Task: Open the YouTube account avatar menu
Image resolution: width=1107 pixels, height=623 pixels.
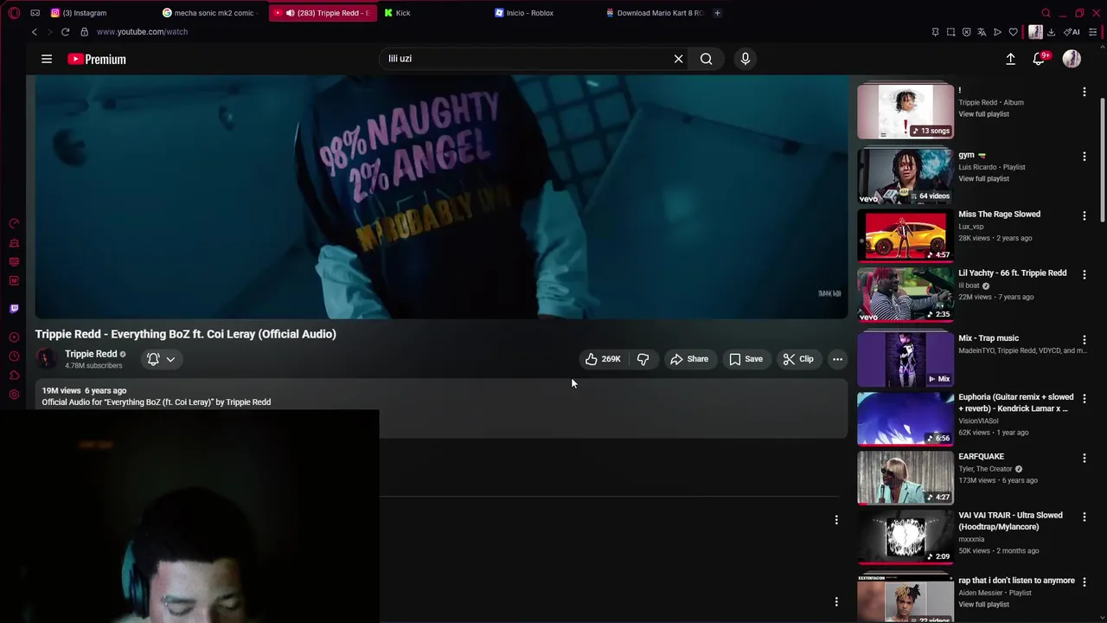Action: coord(1072,59)
